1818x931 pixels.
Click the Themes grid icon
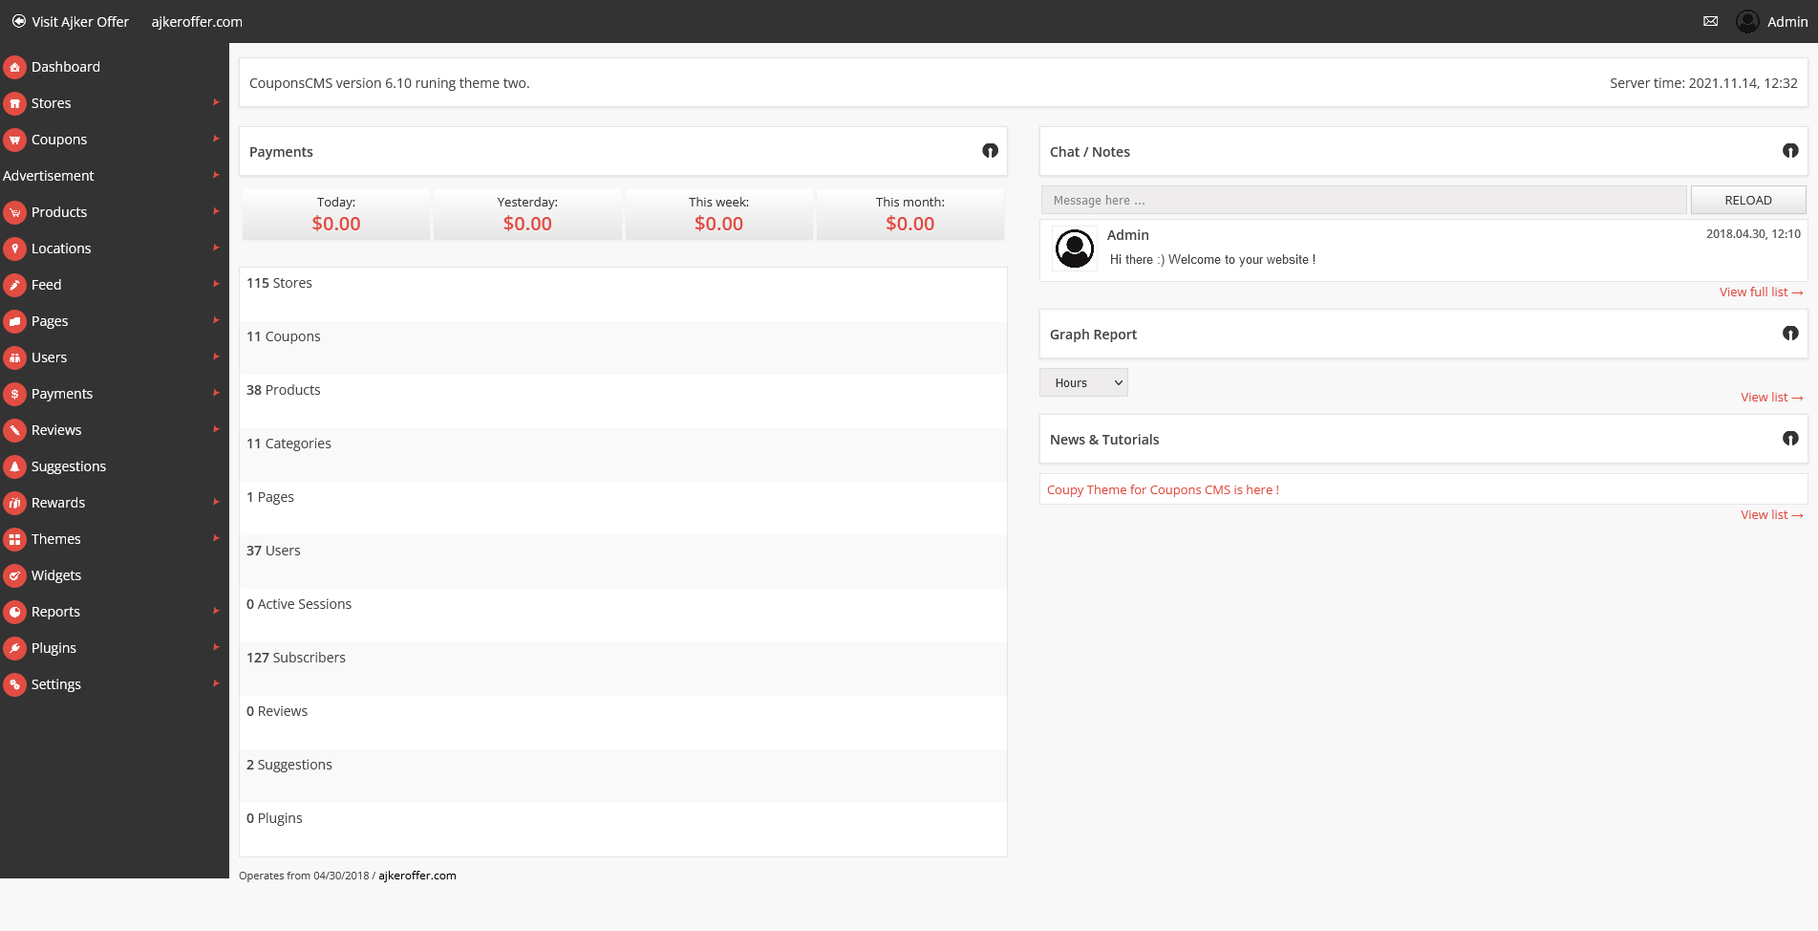pos(14,539)
